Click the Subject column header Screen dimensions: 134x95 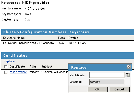(x=47, y=67)
